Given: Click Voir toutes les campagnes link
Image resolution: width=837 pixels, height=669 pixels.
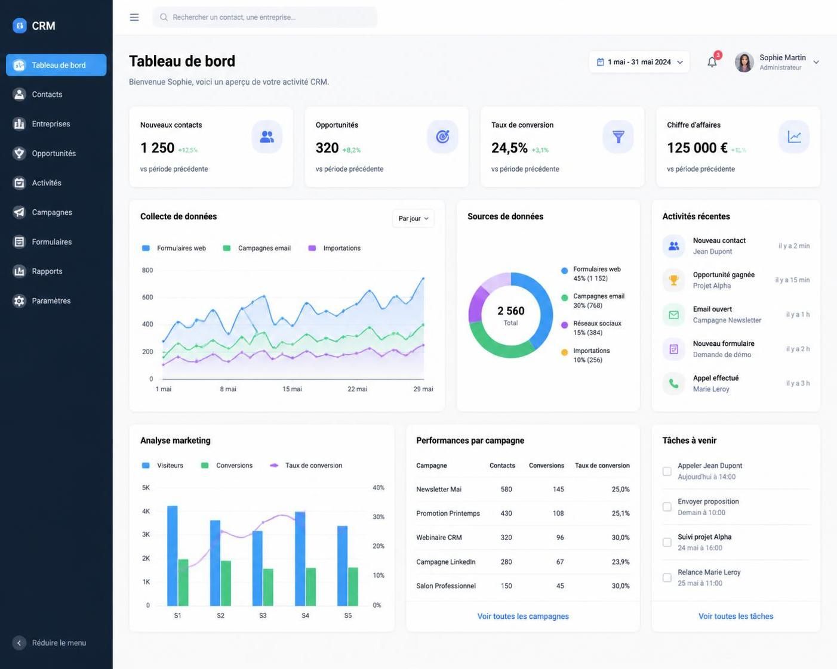Looking at the screenshot, I should [x=523, y=617].
